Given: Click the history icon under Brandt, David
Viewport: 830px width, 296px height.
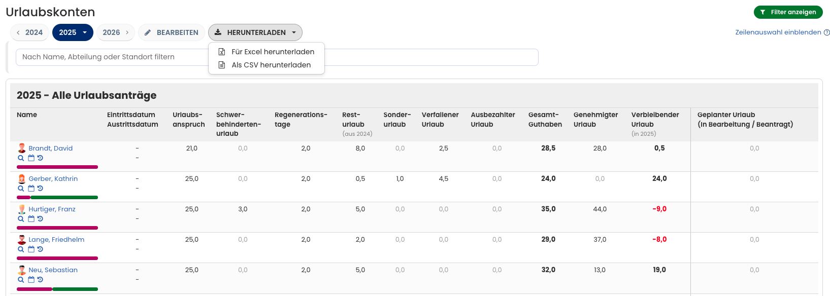Looking at the screenshot, I should click(40, 158).
